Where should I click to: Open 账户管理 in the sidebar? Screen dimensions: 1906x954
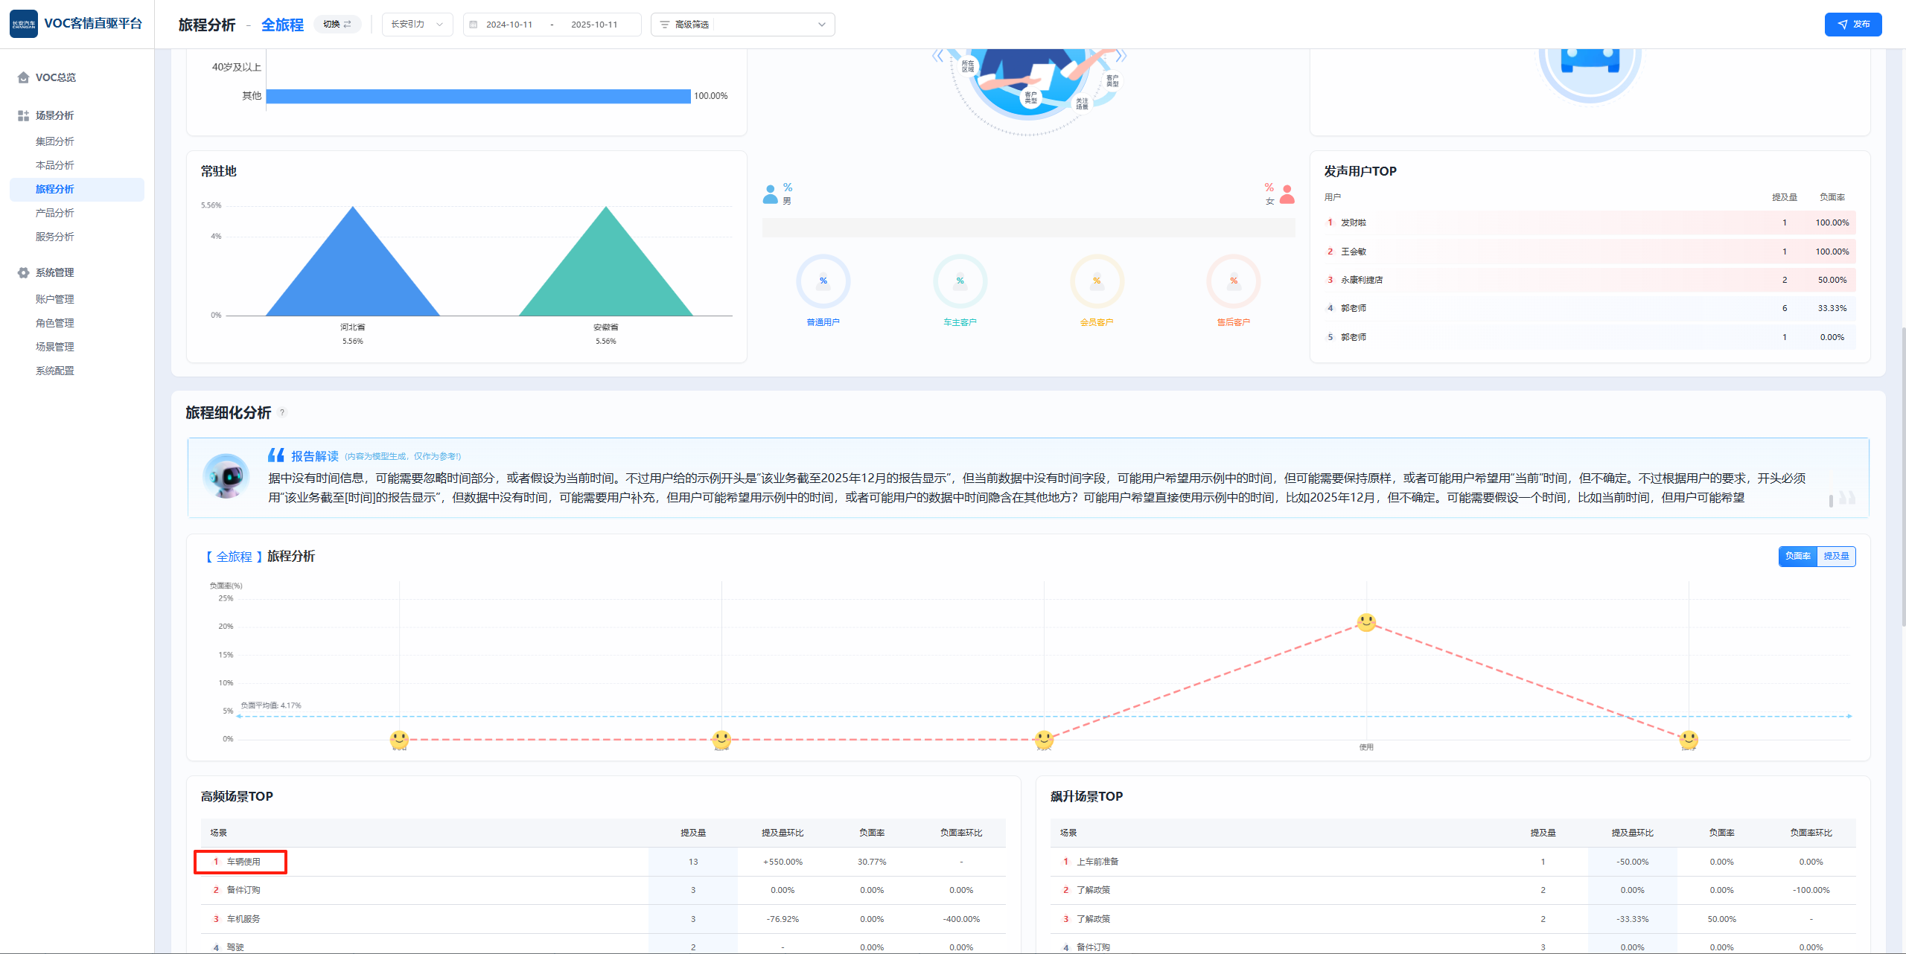click(x=55, y=299)
